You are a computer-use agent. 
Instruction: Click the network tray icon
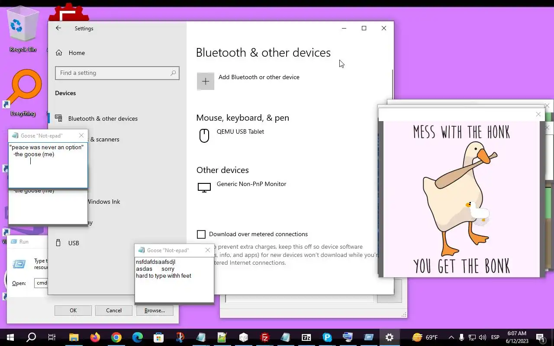click(472, 337)
